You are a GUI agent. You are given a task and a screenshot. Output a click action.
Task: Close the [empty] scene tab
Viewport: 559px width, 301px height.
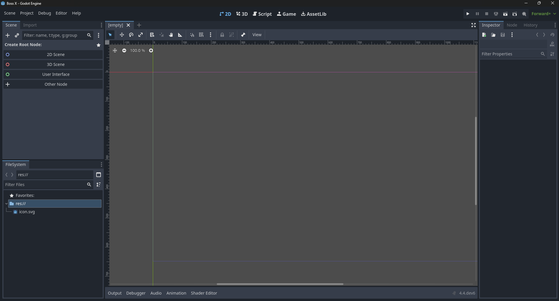tap(128, 25)
